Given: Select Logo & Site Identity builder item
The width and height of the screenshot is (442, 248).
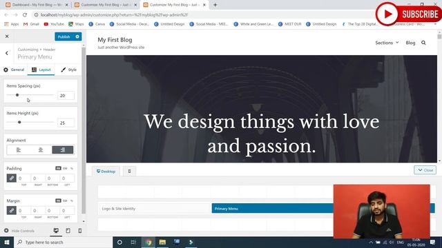Looking at the screenshot, I should point(155,209).
